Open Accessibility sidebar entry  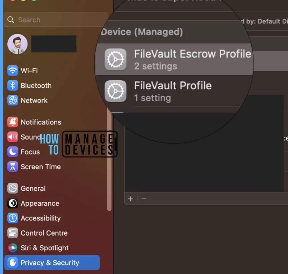52,218
